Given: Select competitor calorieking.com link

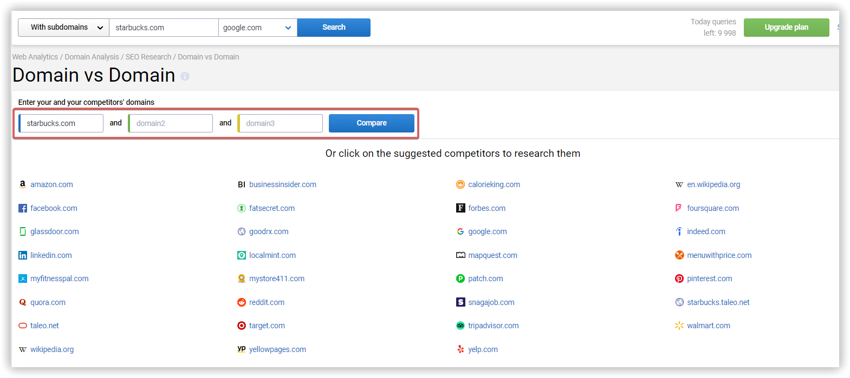Looking at the screenshot, I should click(x=494, y=184).
